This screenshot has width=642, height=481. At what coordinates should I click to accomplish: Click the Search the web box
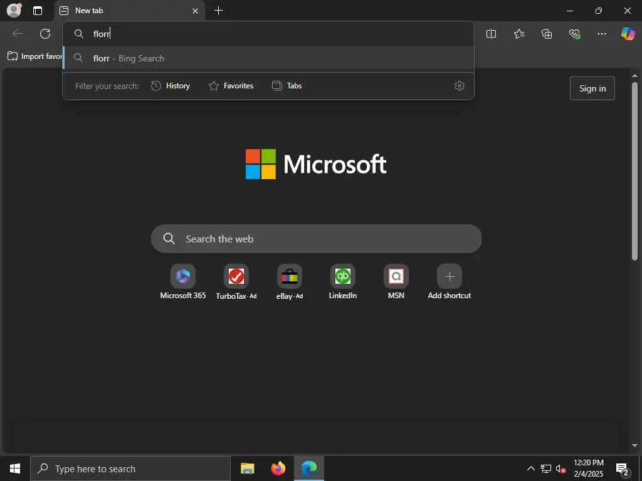(x=316, y=239)
